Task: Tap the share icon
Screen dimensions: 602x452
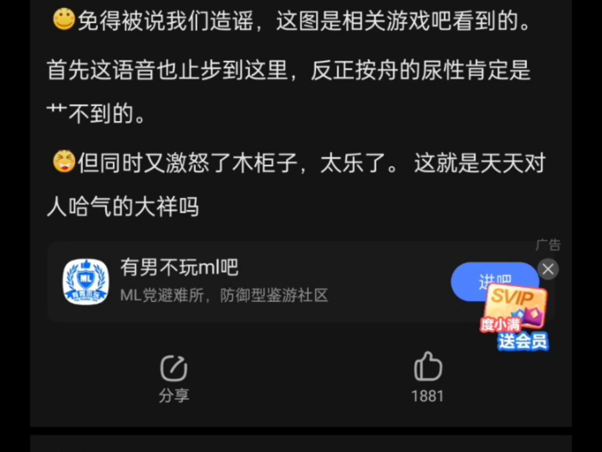Action: click(x=174, y=368)
